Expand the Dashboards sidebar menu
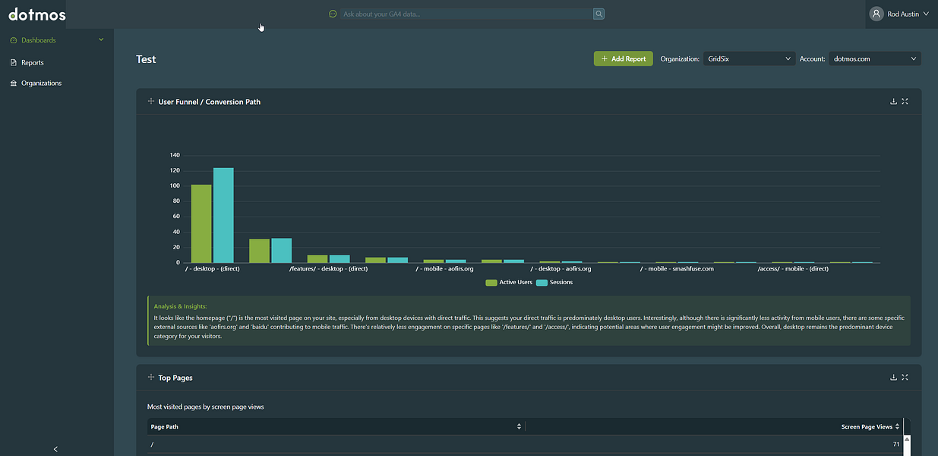938x456 pixels. [57, 40]
